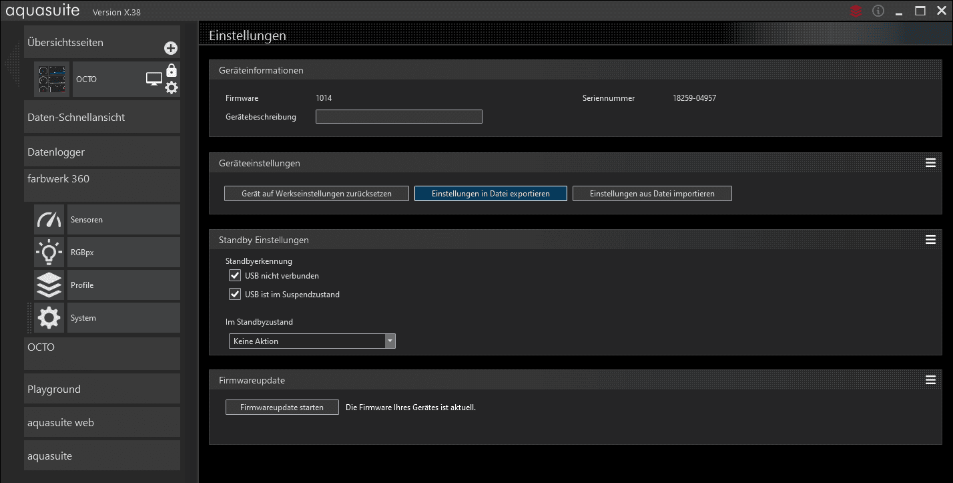Add a new overview page with plus icon
The image size is (953, 483).
point(171,48)
